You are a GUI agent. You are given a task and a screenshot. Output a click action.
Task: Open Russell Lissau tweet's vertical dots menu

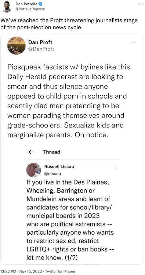click(115, 167)
